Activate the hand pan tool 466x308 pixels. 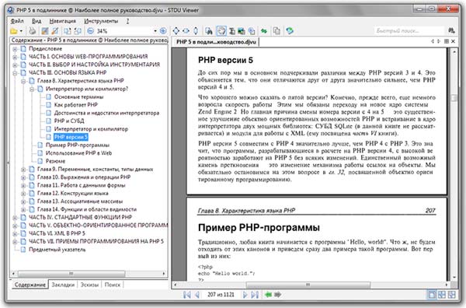click(221, 30)
